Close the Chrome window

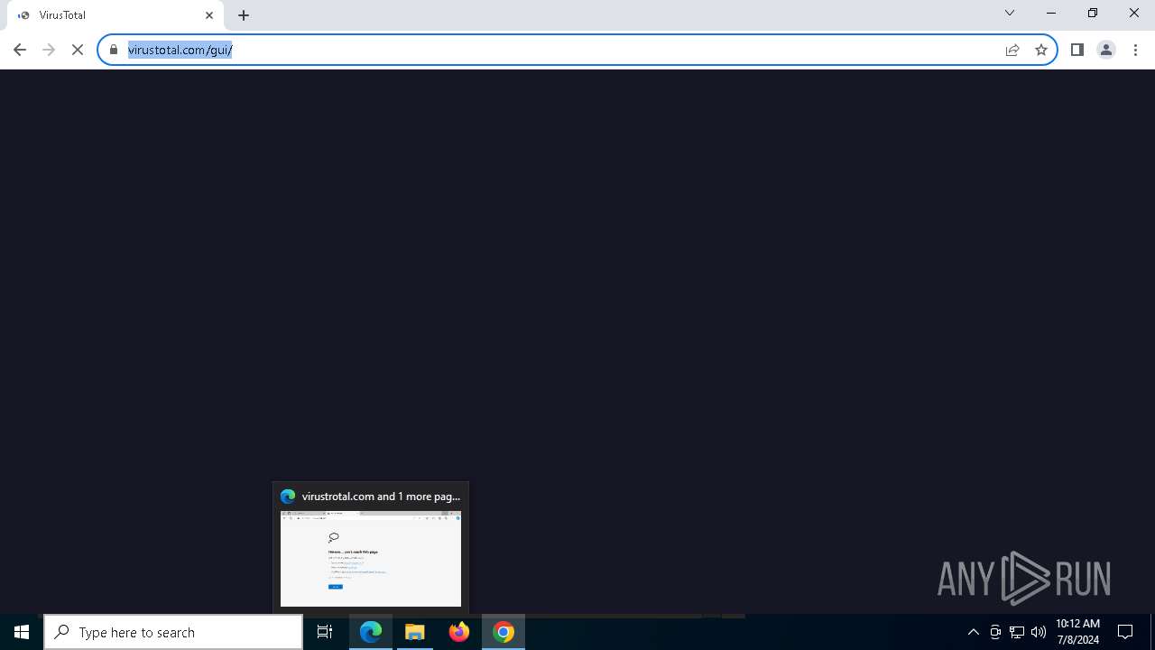1134,13
